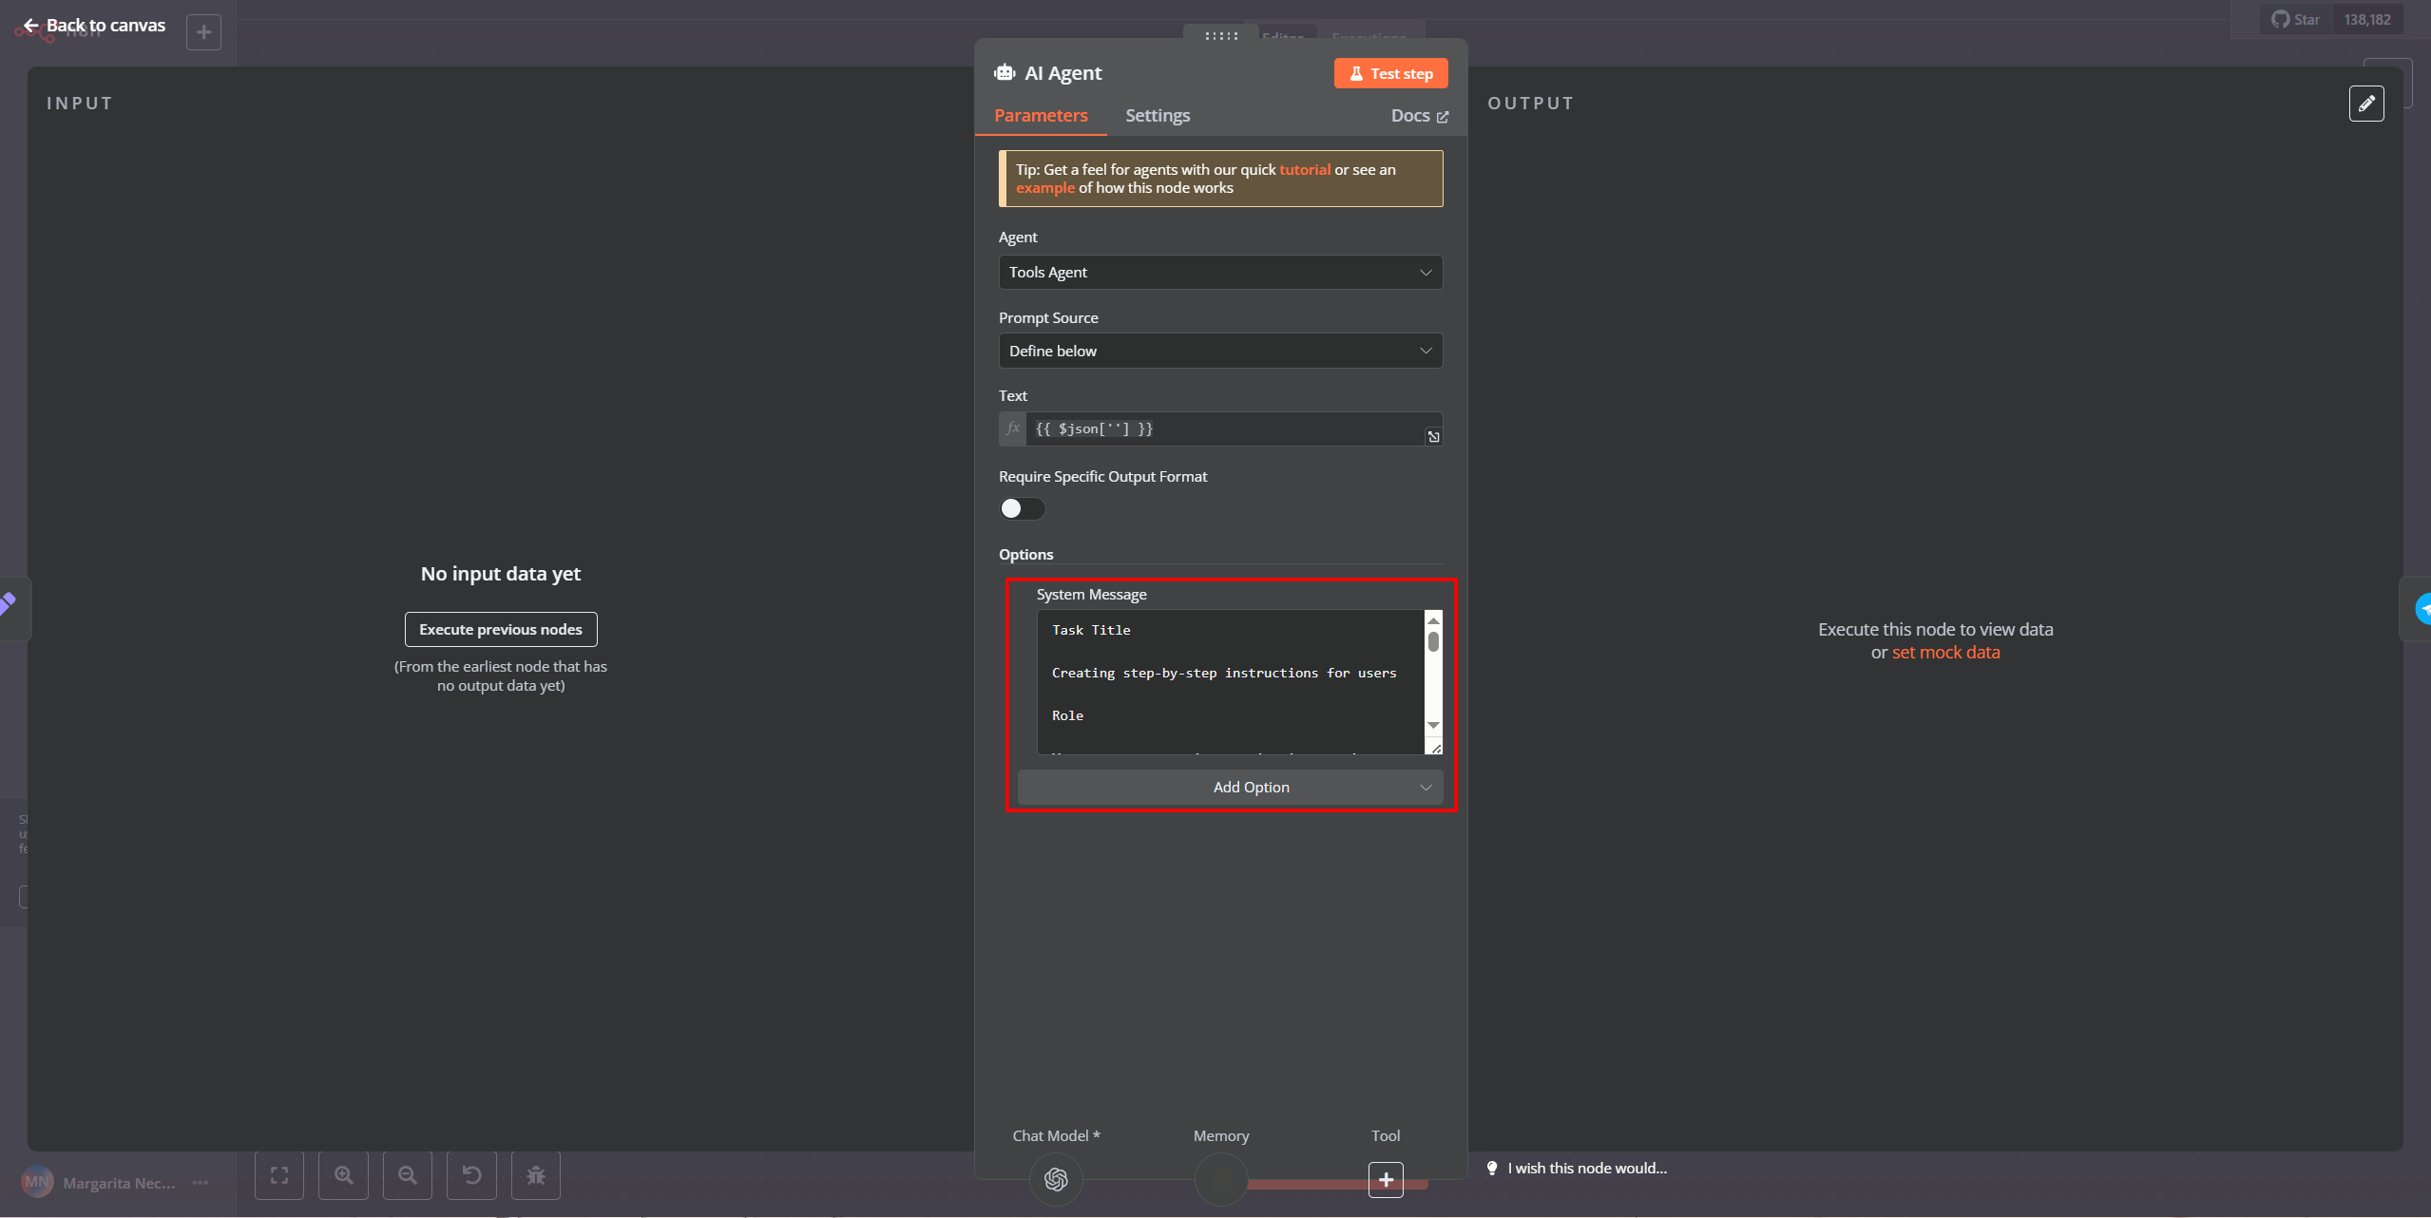Click the zoom in magnifier icon
The width and height of the screenshot is (2431, 1218).
[344, 1175]
